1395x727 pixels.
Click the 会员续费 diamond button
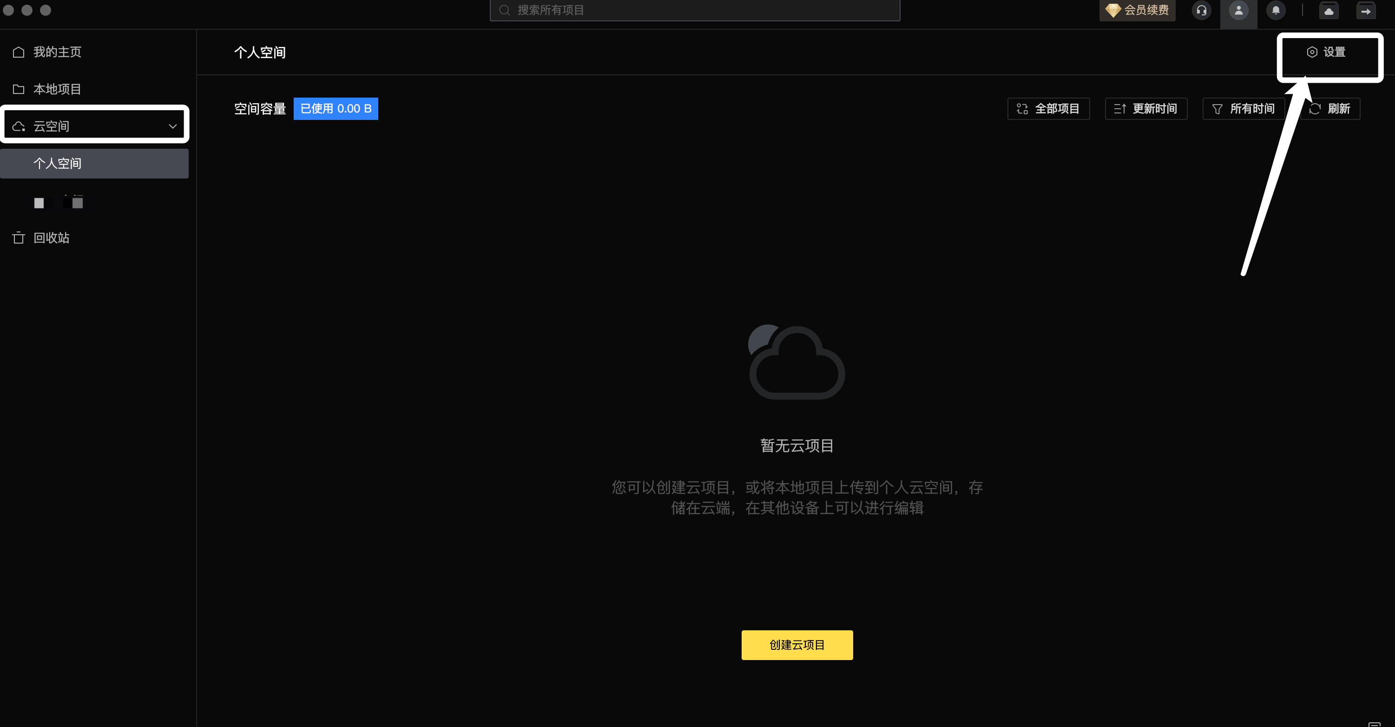pyautogui.click(x=1137, y=10)
